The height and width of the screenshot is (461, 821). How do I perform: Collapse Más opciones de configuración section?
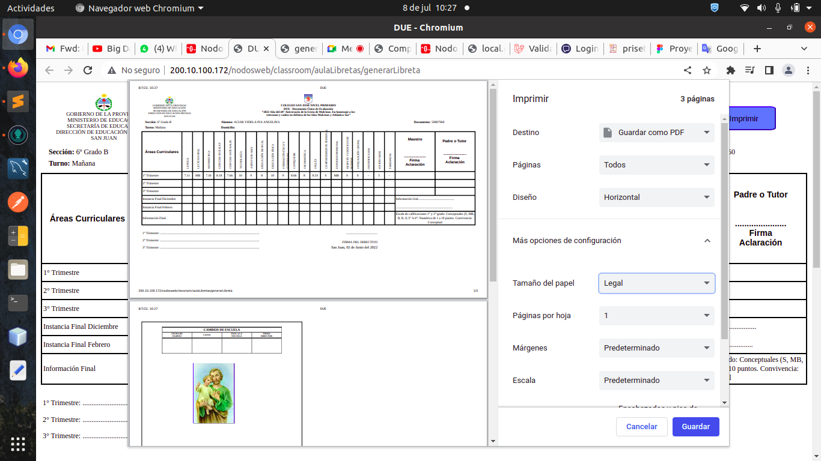[x=707, y=241]
